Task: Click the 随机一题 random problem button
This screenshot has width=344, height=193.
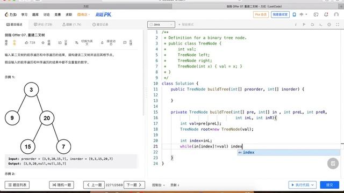Action: pos(61,185)
